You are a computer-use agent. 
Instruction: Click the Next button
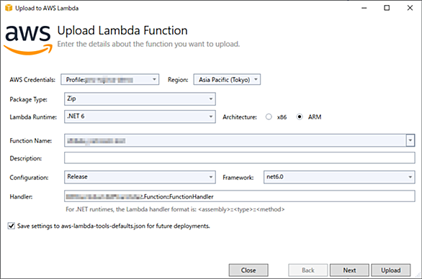point(349,270)
